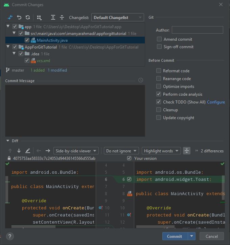Go to previous difference arrow
The image size is (230, 245).
tap(10, 151)
